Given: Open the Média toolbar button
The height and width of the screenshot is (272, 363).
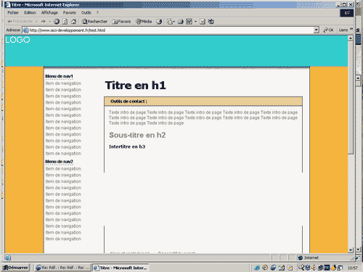Looking at the screenshot, I should [144, 22].
